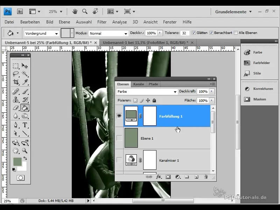Screen dimensions: 280x210
Task: Select the Paint Bucket tool in toolbox
Action: pyautogui.click(x=24, y=108)
